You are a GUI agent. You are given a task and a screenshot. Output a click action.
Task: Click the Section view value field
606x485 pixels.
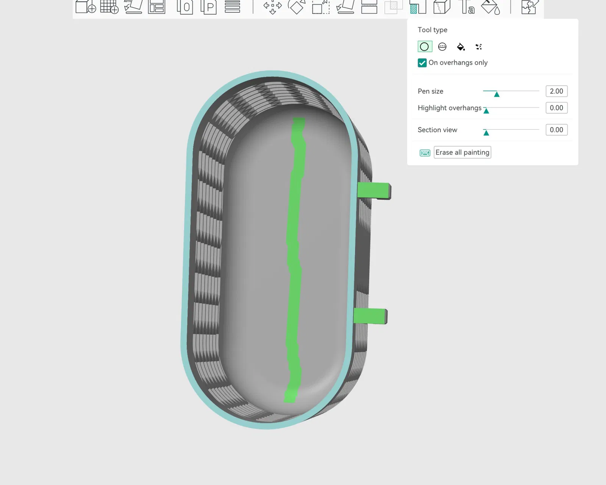point(556,130)
